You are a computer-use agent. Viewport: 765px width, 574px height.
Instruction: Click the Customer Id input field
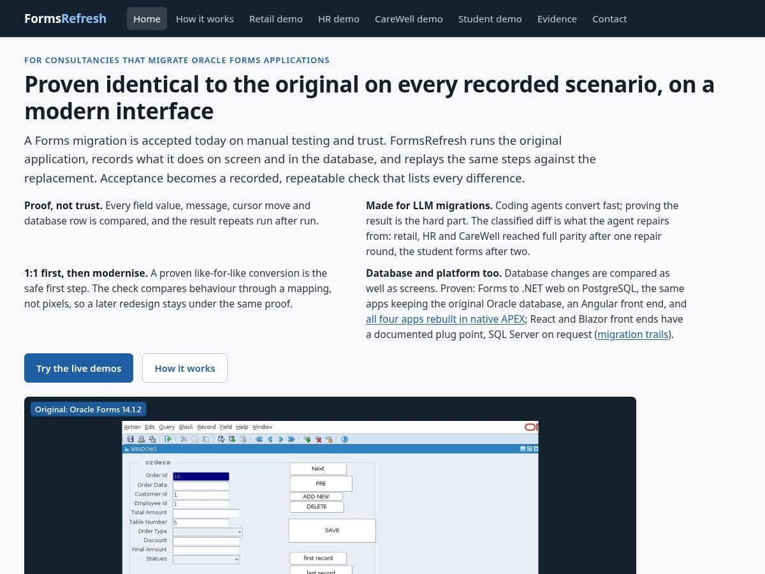click(x=201, y=495)
